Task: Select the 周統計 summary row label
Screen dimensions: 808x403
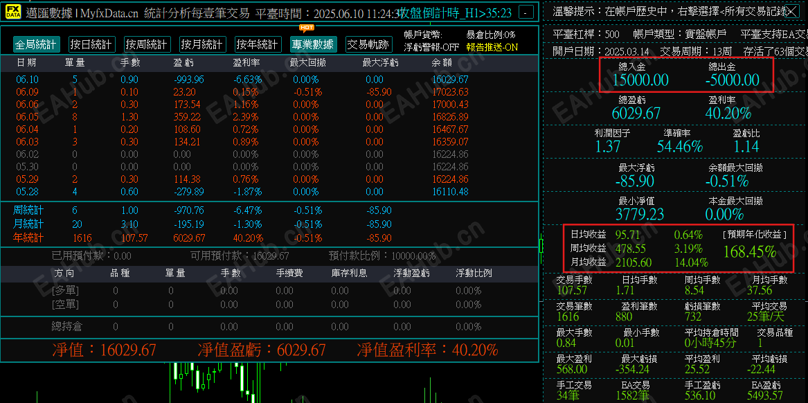Action: [x=28, y=211]
